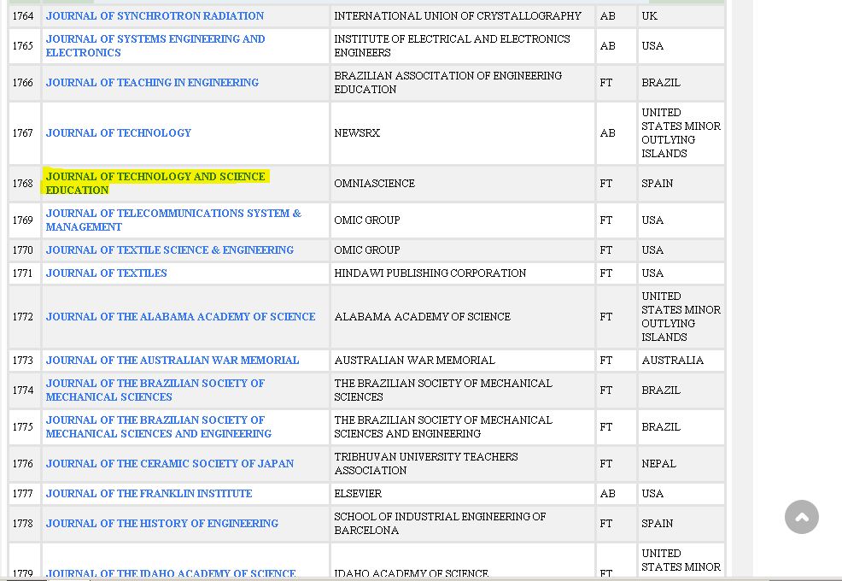Screen dimensions: 842x581
Task: Open Journal of the Brazilian Society of Mechanical Sciences in row 1774
Action: pos(155,390)
